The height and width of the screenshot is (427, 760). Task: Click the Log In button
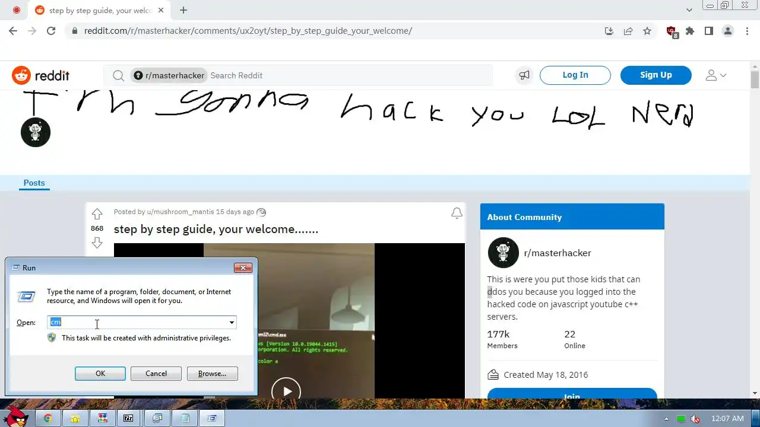(575, 75)
